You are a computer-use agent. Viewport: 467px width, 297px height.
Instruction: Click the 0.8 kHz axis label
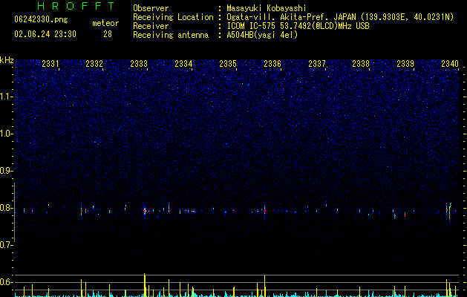(7, 208)
